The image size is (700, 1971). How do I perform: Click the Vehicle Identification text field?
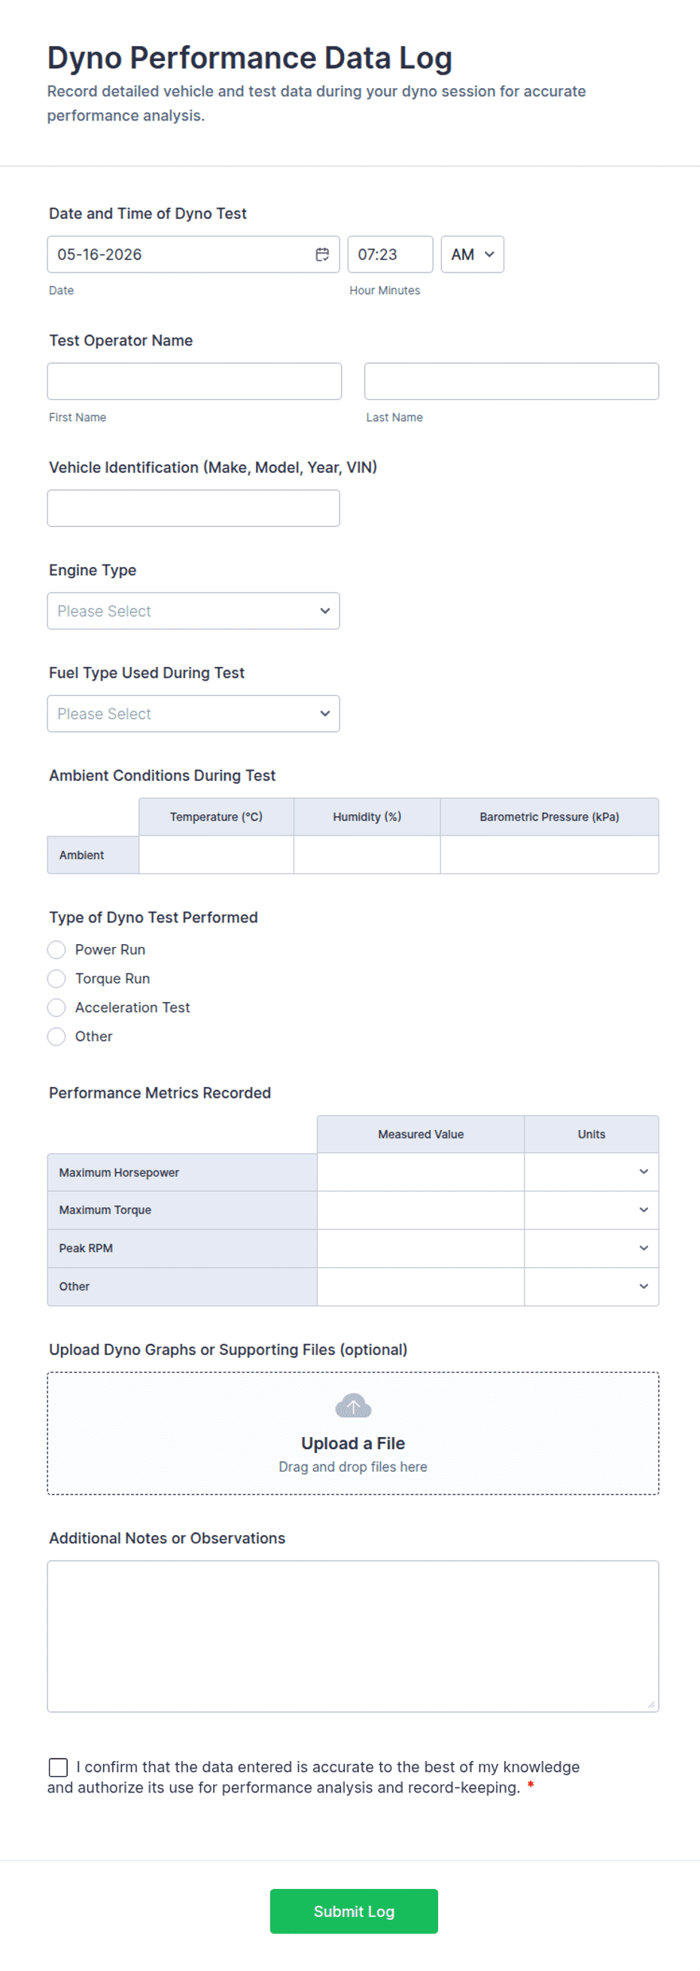[x=193, y=508]
